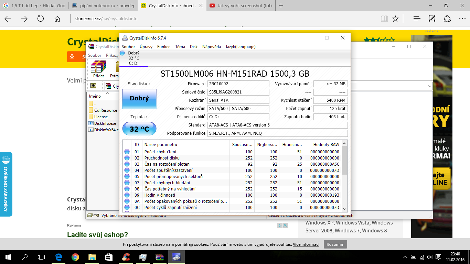Click the status orb for Čas potřebný na vyhledání
The image size is (470, 264).
coord(127,189)
